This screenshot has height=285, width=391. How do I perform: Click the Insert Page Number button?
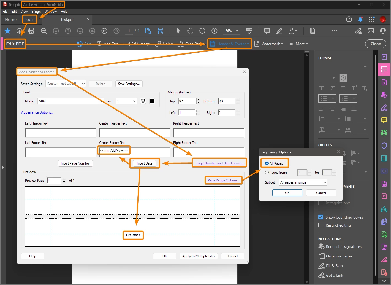[75, 163]
